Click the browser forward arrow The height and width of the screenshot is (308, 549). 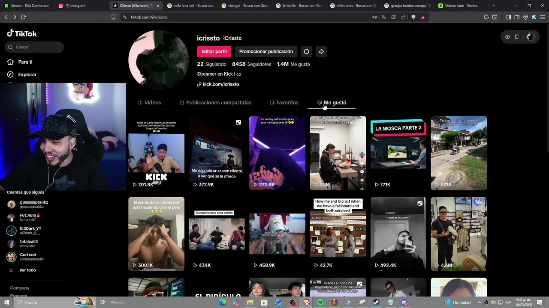point(15,17)
